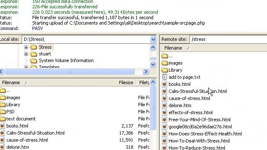Select the remote images folder icon
Image resolution: width=267 pixels, height=150 pixels.
tap(165, 63)
